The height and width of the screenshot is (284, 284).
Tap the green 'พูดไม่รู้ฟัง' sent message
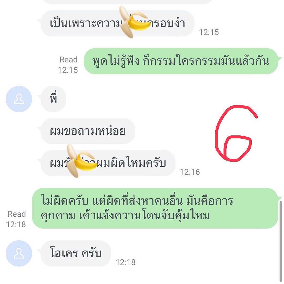tap(181, 61)
